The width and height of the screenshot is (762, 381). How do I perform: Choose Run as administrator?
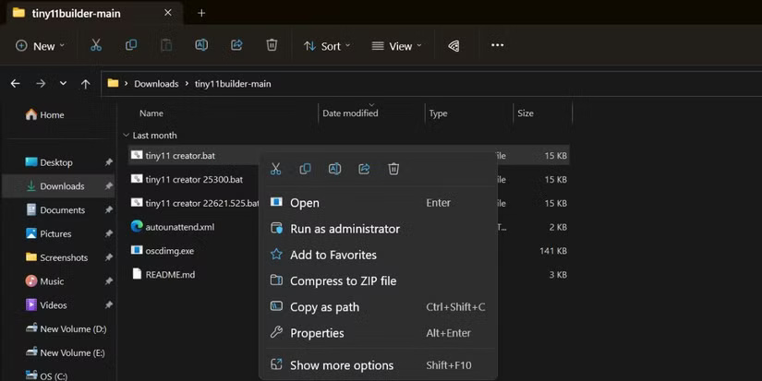[x=345, y=229]
